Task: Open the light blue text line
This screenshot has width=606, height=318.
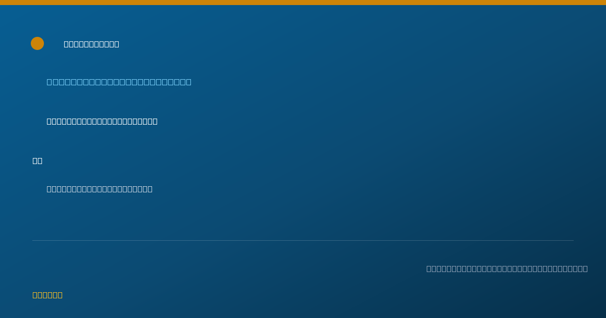Action: click(x=119, y=82)
